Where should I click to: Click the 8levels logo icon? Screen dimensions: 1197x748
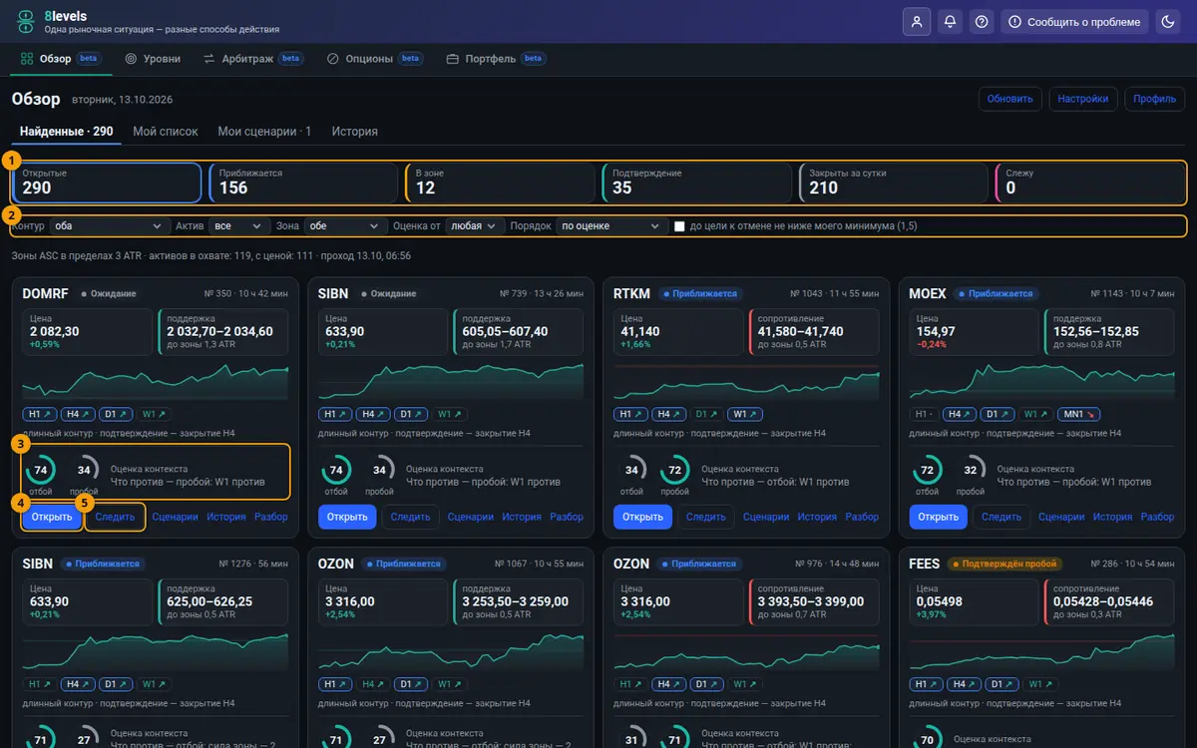pyautogui.click(x=25, y=22)
